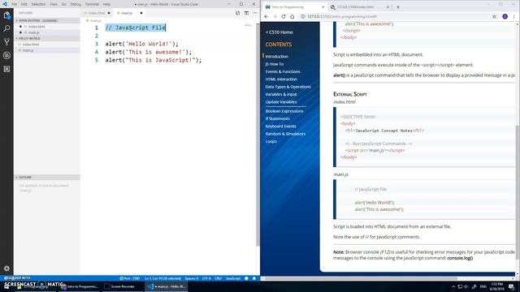Open the Terminal menu in VS Code
The width and height of the screenshot is (520, 292).
(92, 4)
